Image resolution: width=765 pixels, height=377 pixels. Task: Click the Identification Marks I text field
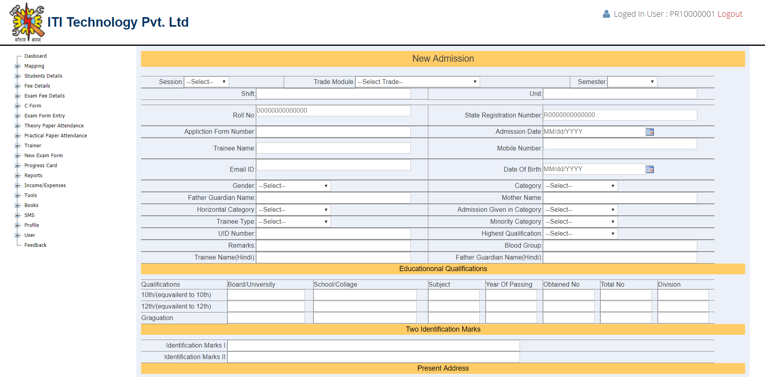(x=373, y=346)
